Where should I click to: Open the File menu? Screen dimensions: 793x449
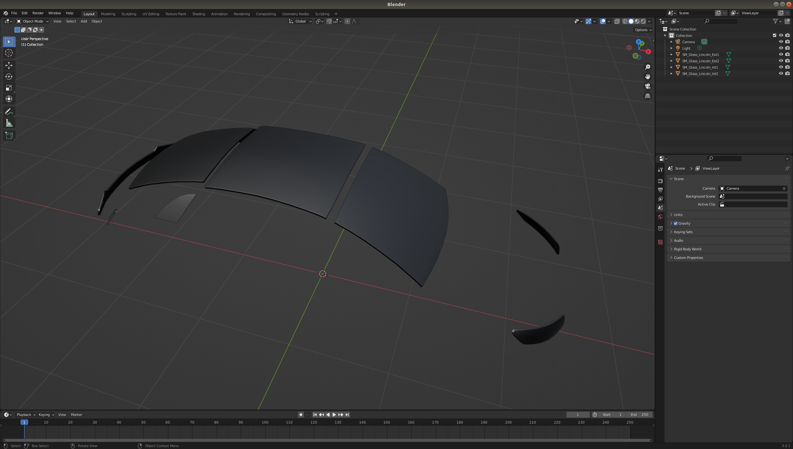[14, 13]
